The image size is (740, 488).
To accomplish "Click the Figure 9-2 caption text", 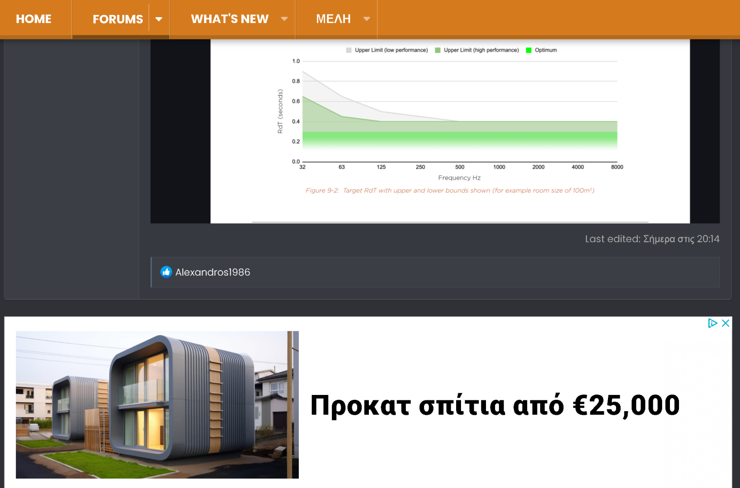I will (450, 191).
